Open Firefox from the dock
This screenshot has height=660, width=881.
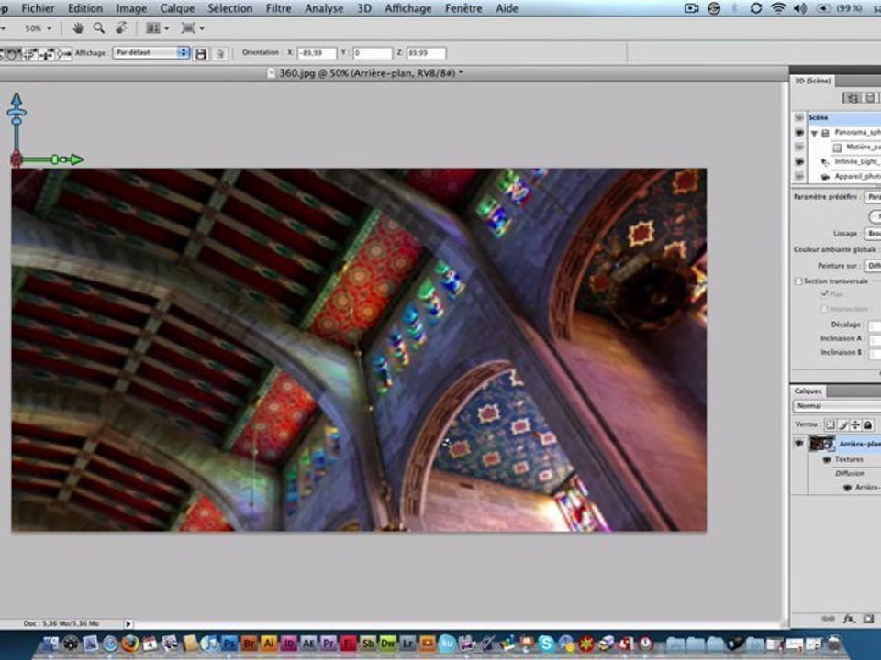(x=128, y=643)
